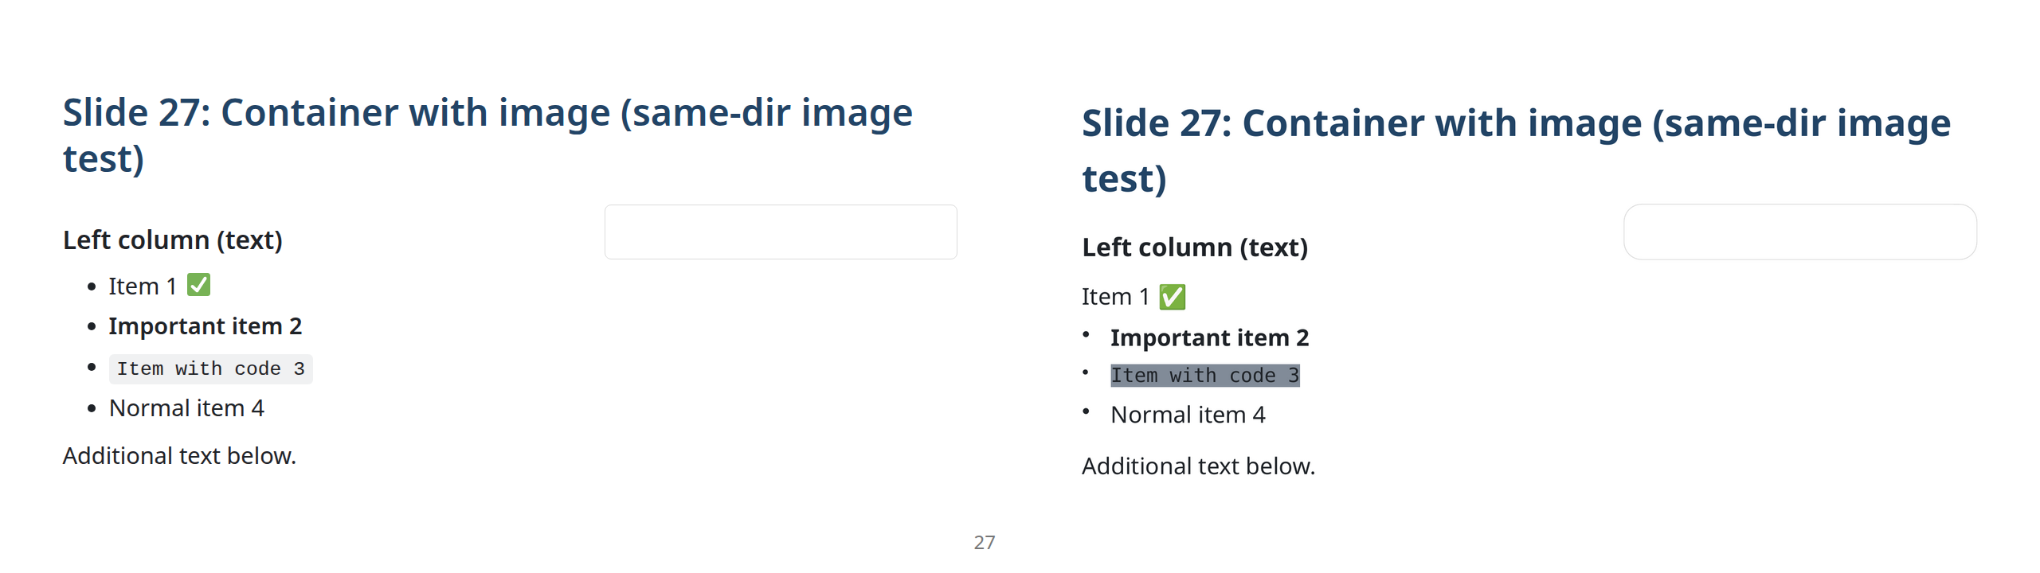Image resolution: width=2040 pixels, height=573 pixels.
Task: Click the slide number 27 at the bottom
Action: click(x=985, y=542)
